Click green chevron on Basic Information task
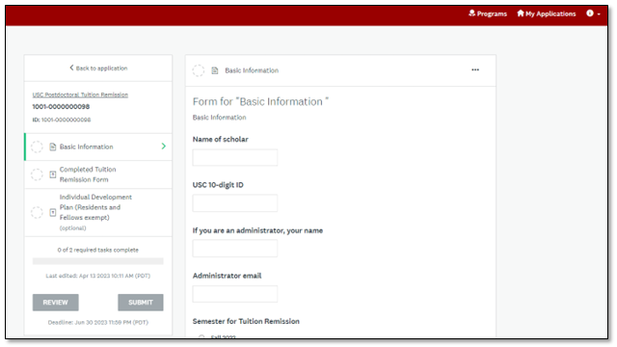 pyautogui.click(x=164, y=147)
